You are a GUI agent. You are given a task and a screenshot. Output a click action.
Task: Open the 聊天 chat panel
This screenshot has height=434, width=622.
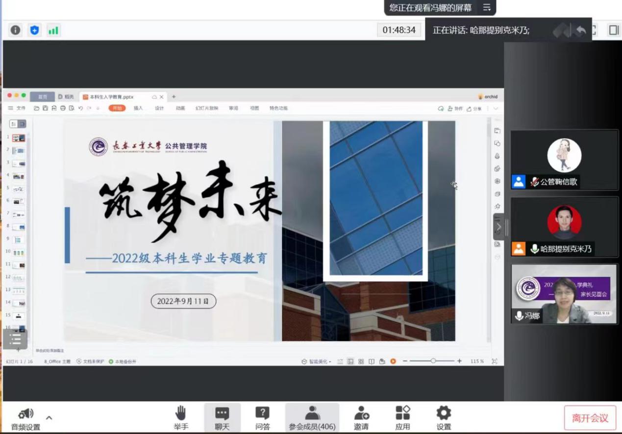[222, 418]
